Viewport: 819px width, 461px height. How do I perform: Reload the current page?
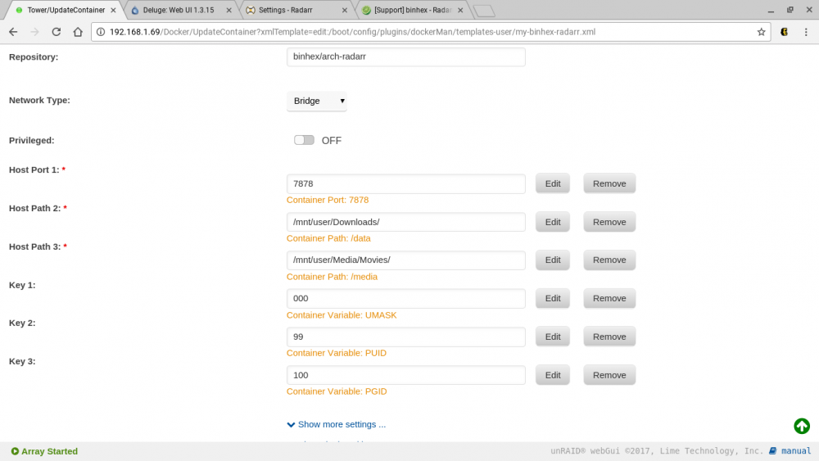56,32
